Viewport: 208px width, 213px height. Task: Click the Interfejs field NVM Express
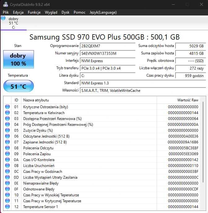coord(108,61)
